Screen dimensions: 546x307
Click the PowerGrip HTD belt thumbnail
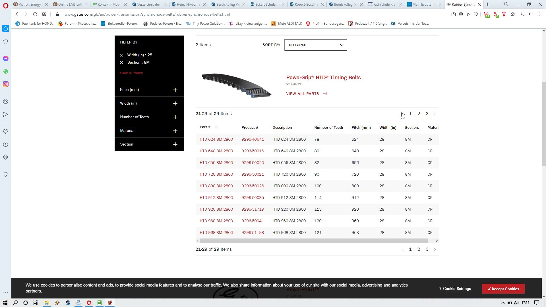click(x=237, y=85)
